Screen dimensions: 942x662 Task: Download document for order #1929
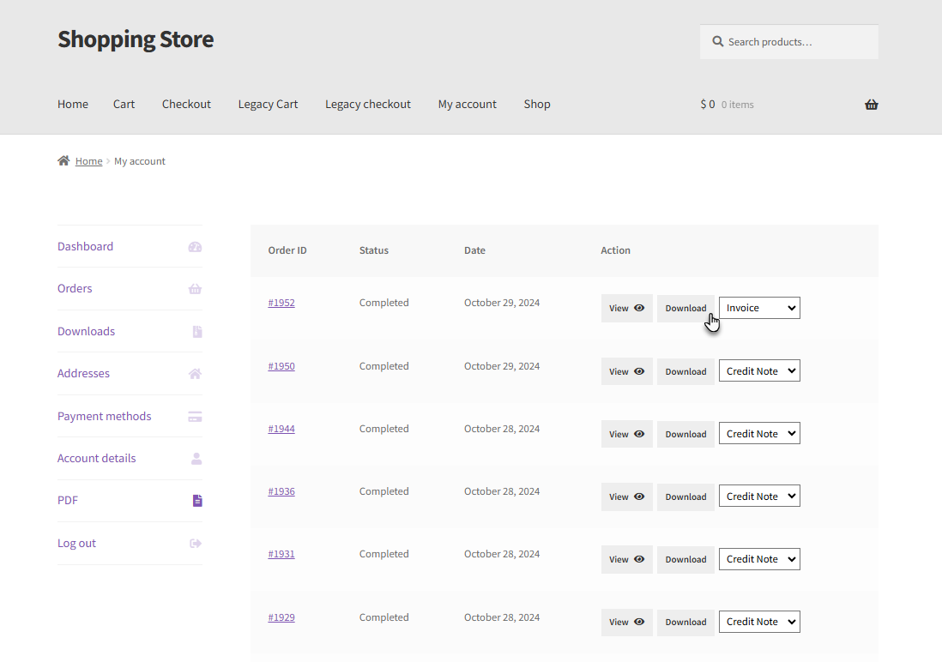(685, 623)
